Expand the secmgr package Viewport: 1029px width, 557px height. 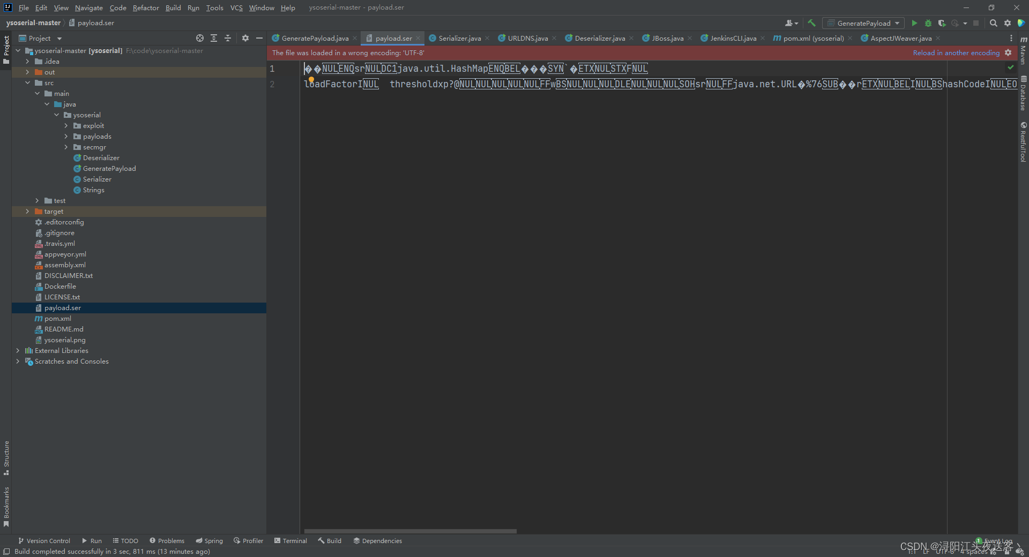pyautogui.click(x=66, y=147)
